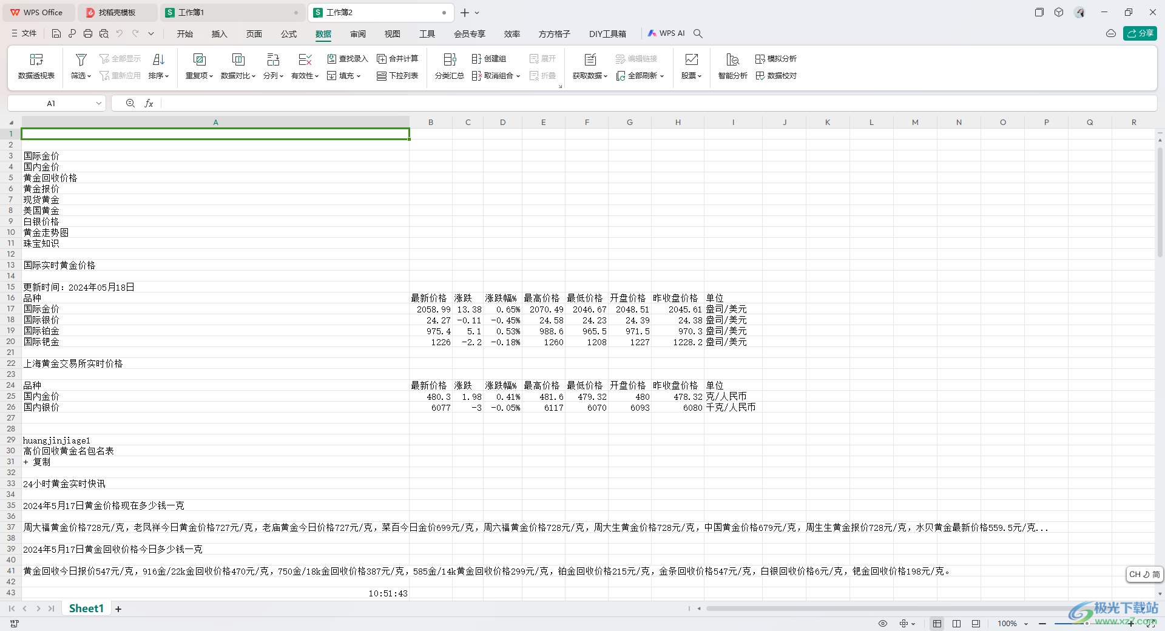Click the Print Preview icon
1165x631 pixels.
[x=104, y=34]
